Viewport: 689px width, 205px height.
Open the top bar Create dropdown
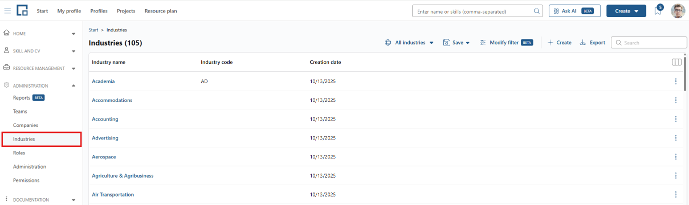[626, 11]
